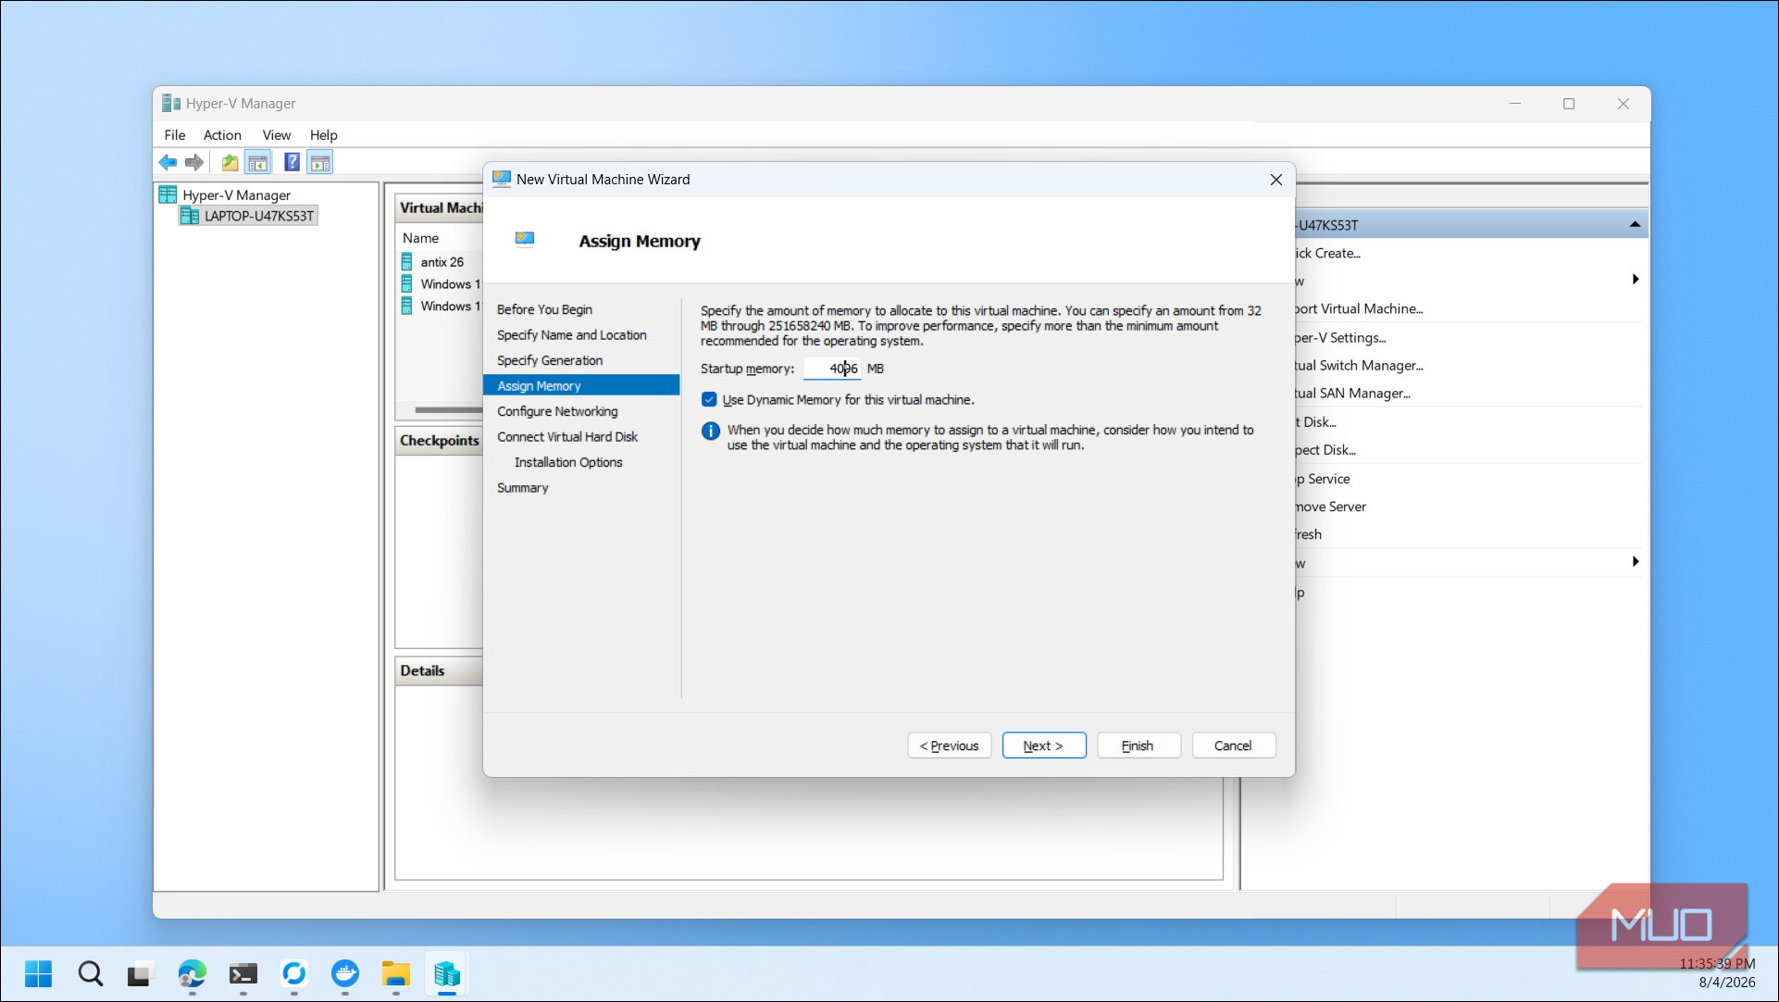Open the Help menu
Viewport: 1779px width, 1002px height.
point(323,135)
